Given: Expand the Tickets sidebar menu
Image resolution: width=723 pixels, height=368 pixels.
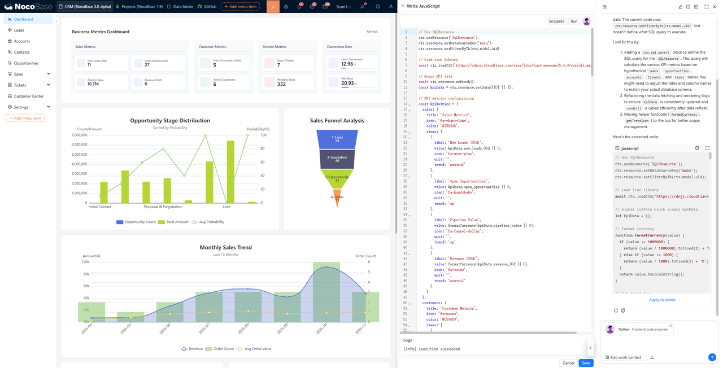Looking at the screenshot, I should (29, 85).
